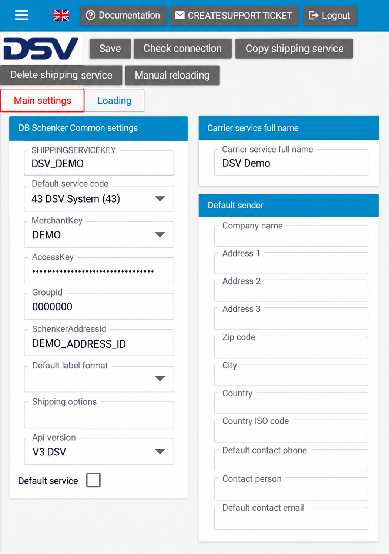Click DB Schenker Common settings header

click(98, 128)
